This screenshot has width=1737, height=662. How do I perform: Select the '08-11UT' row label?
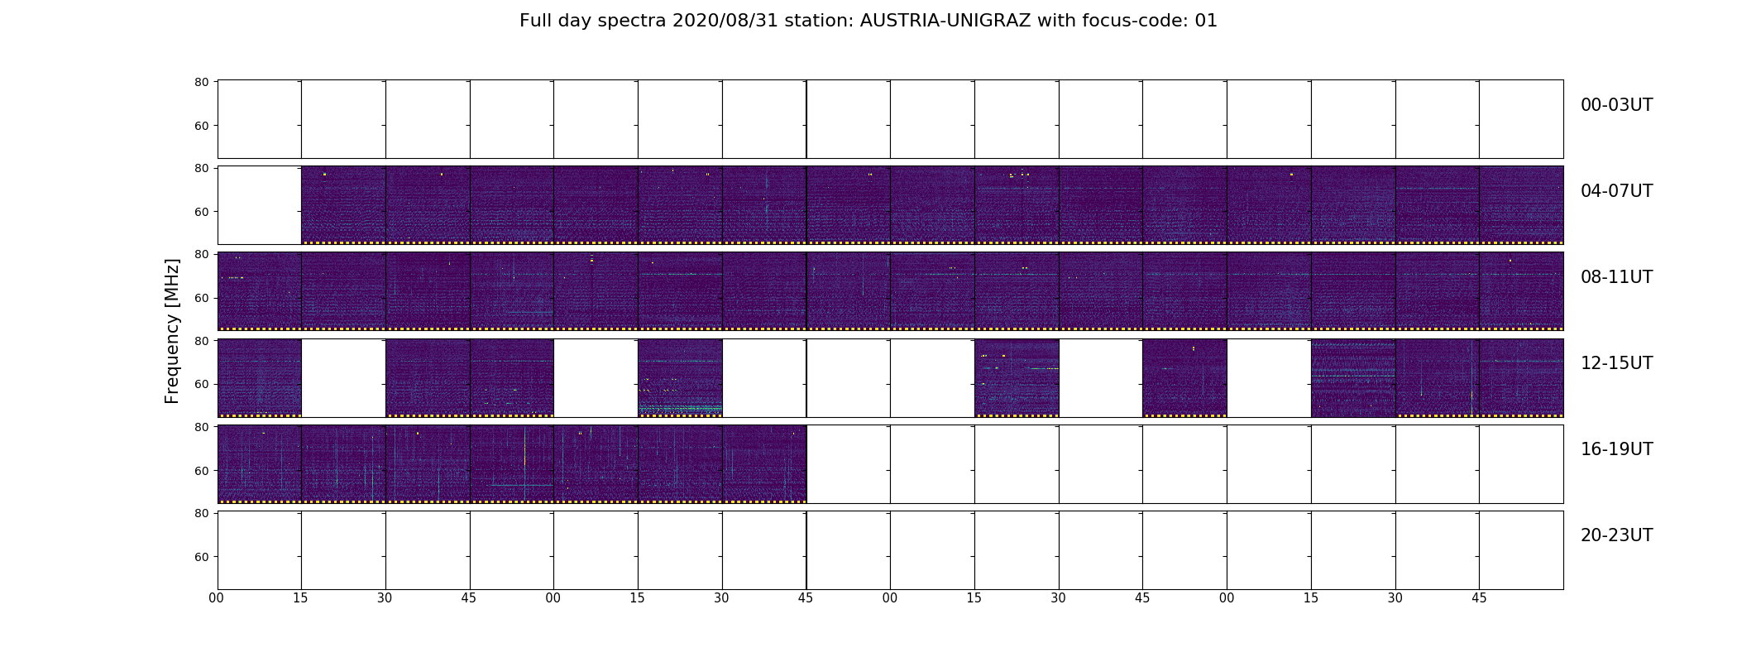(x=1616, y=277)
